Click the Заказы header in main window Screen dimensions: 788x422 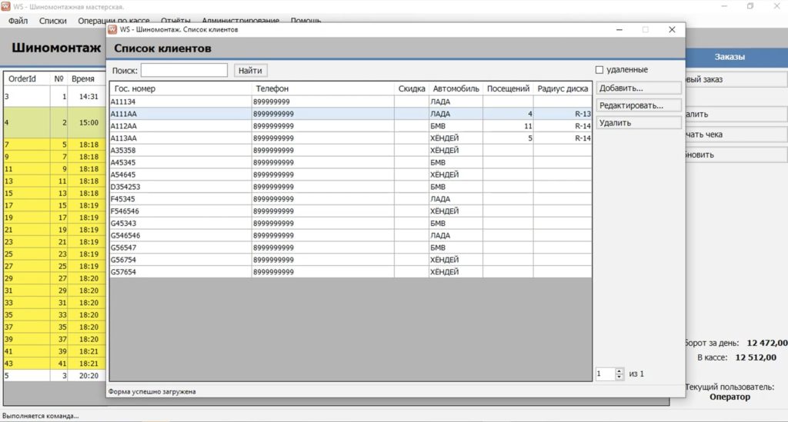tap(736, 57)
